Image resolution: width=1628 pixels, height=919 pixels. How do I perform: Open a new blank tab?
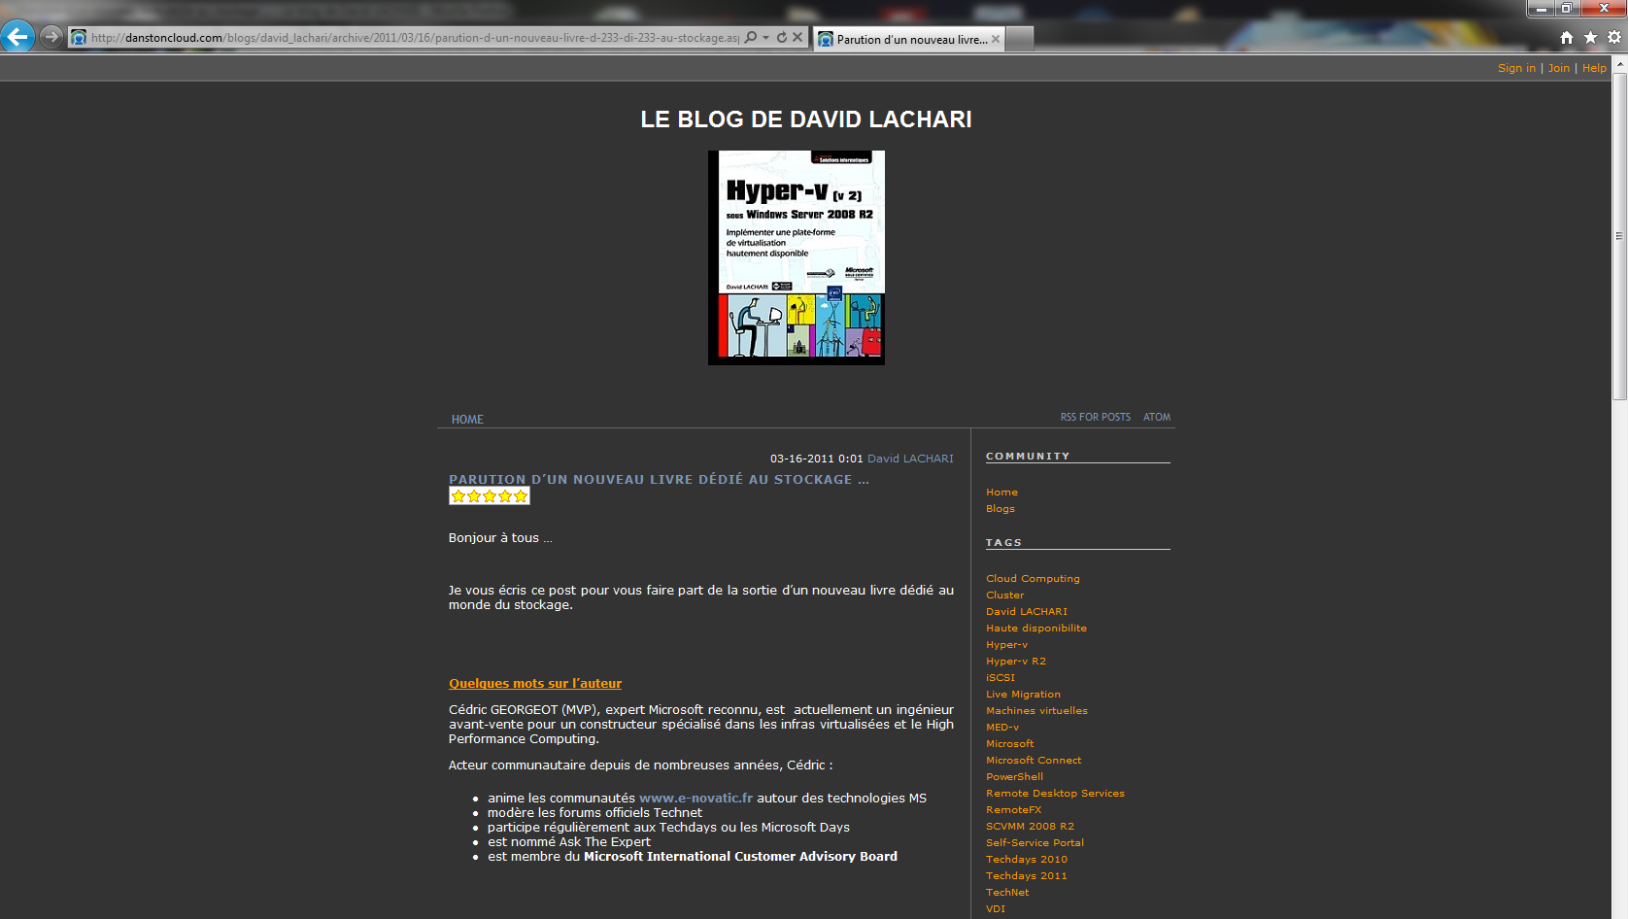pyautogui.click(x=1019, y=39)
